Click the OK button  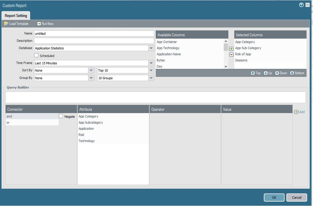pyautogui.click(x=274, y=198)
